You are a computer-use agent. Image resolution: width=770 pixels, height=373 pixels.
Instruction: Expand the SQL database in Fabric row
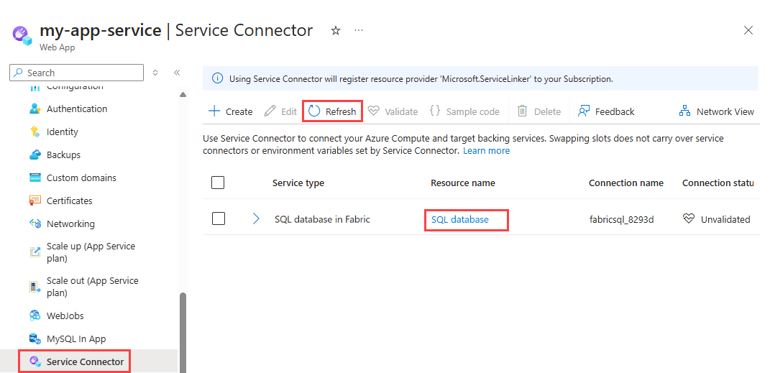tap(256, 219)
